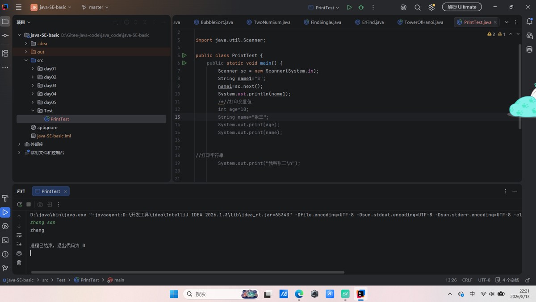
Task: Open the Git version control window
Action: point(5,268)
